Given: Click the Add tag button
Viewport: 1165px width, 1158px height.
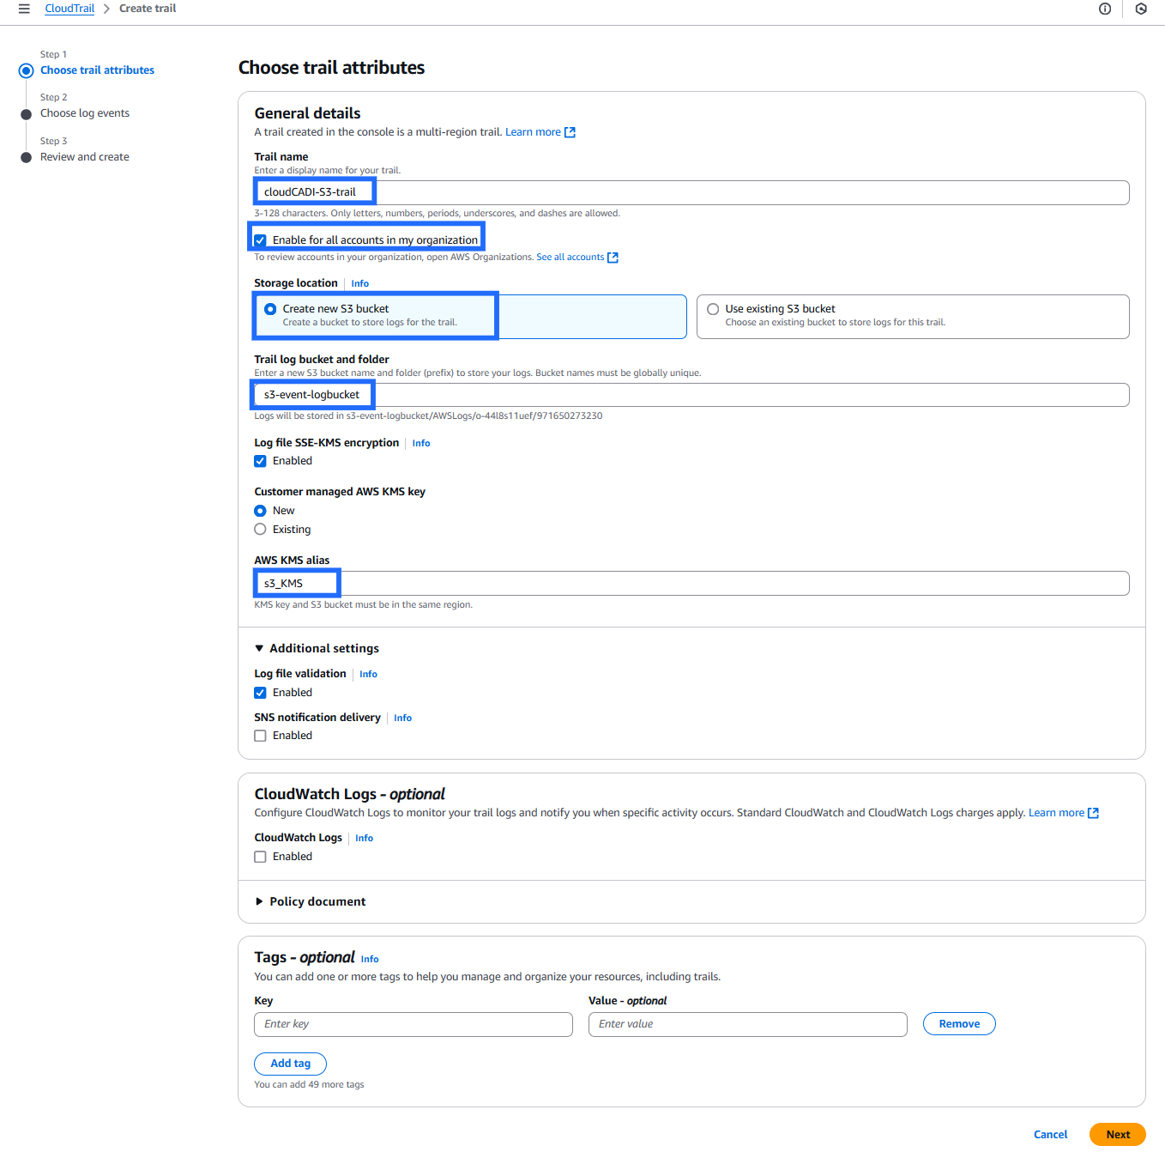Looking at the screenshot, I should [290, 1064].
